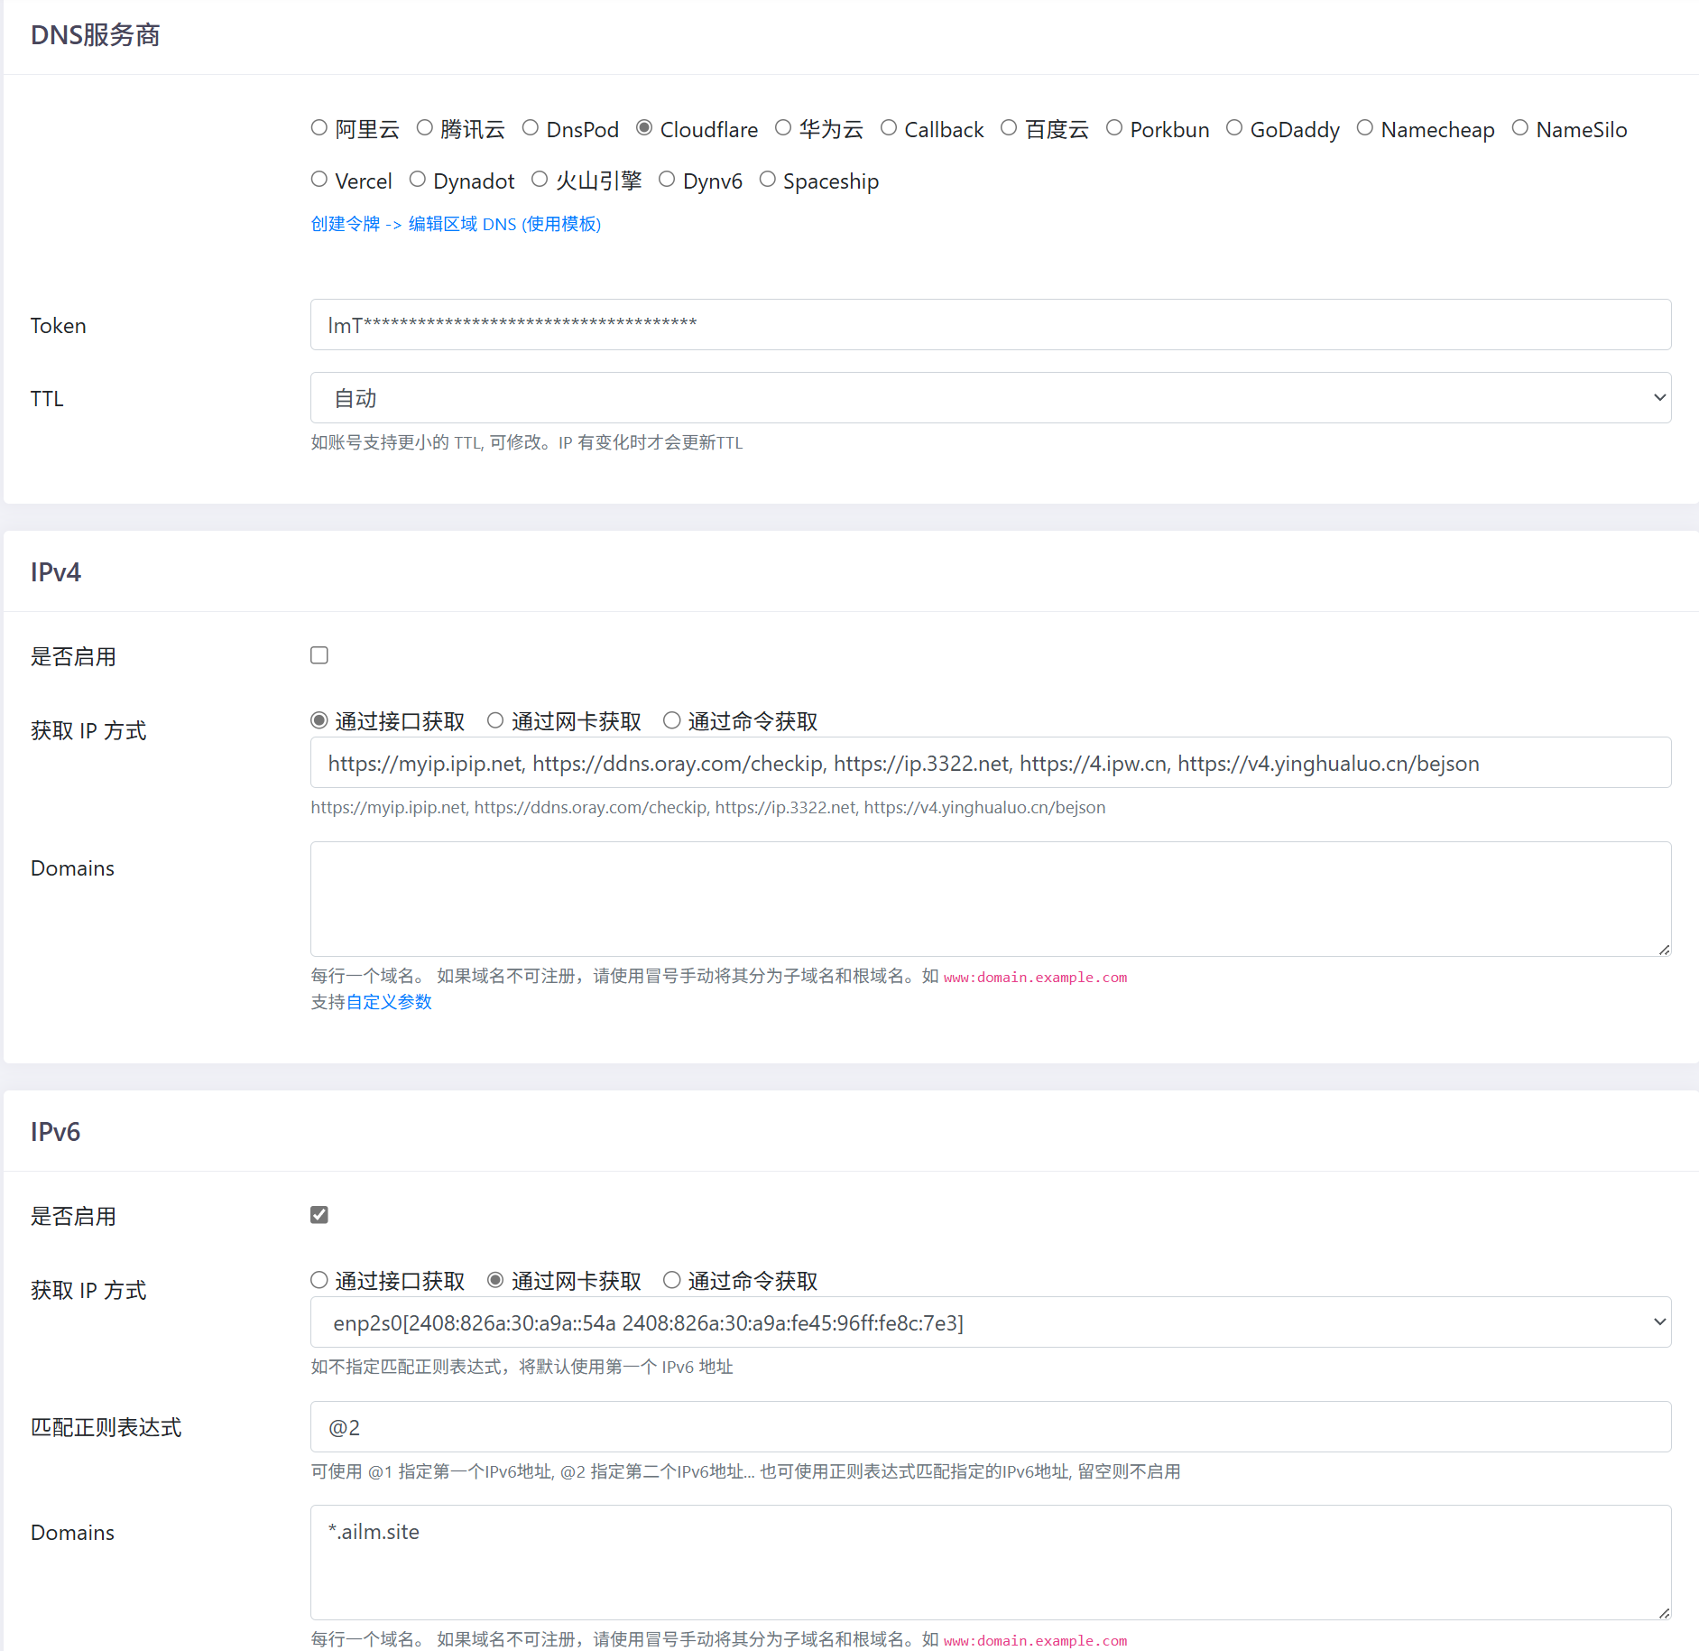This screenshot has height=1651, width=1699.
Task: Select the Callback provider option
Action: tap(889, 128)
